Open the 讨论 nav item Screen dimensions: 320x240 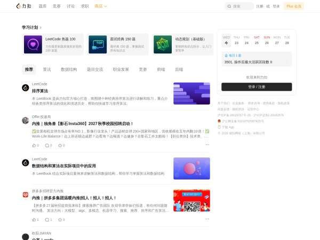coord(70,6)
